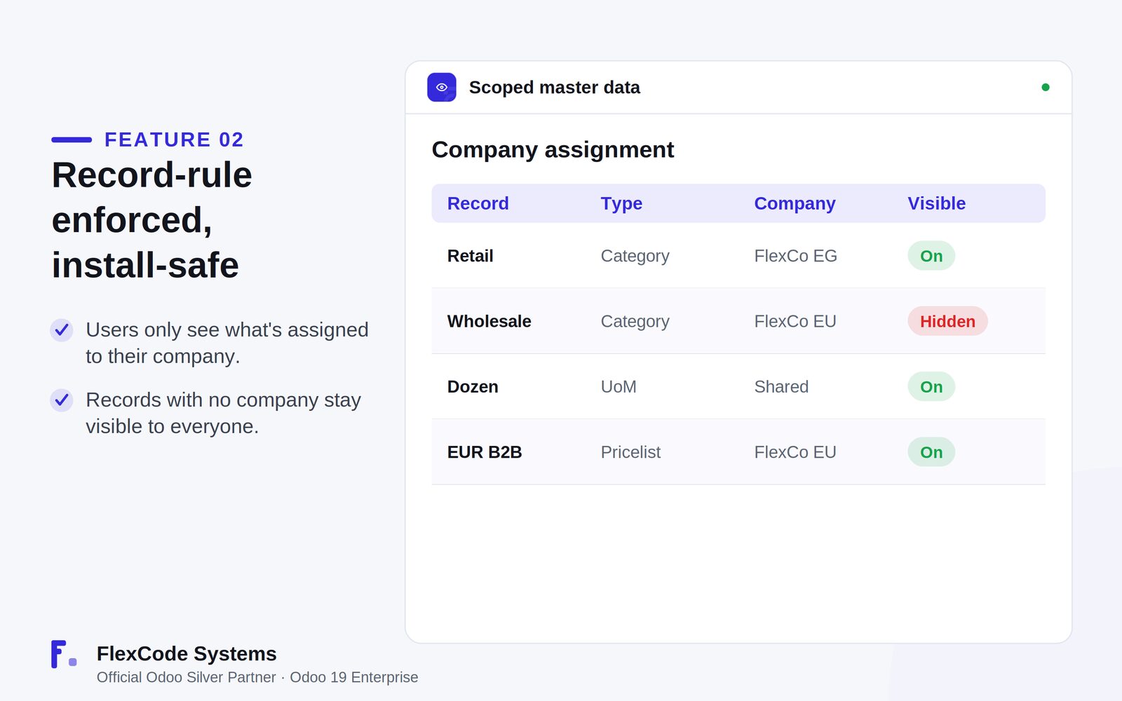Image resolution: width=1122 pixels, height=701 pixels.
Task: Sort by the Company column header
Action: (795, 203)
